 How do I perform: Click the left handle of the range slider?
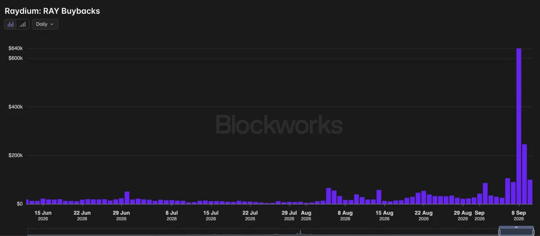pos(499,232)
